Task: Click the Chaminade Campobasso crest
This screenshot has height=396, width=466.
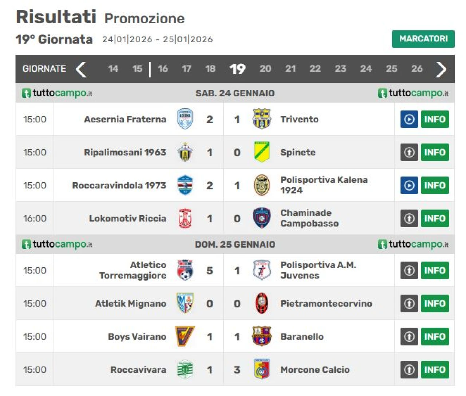Action: coord(262,218)
